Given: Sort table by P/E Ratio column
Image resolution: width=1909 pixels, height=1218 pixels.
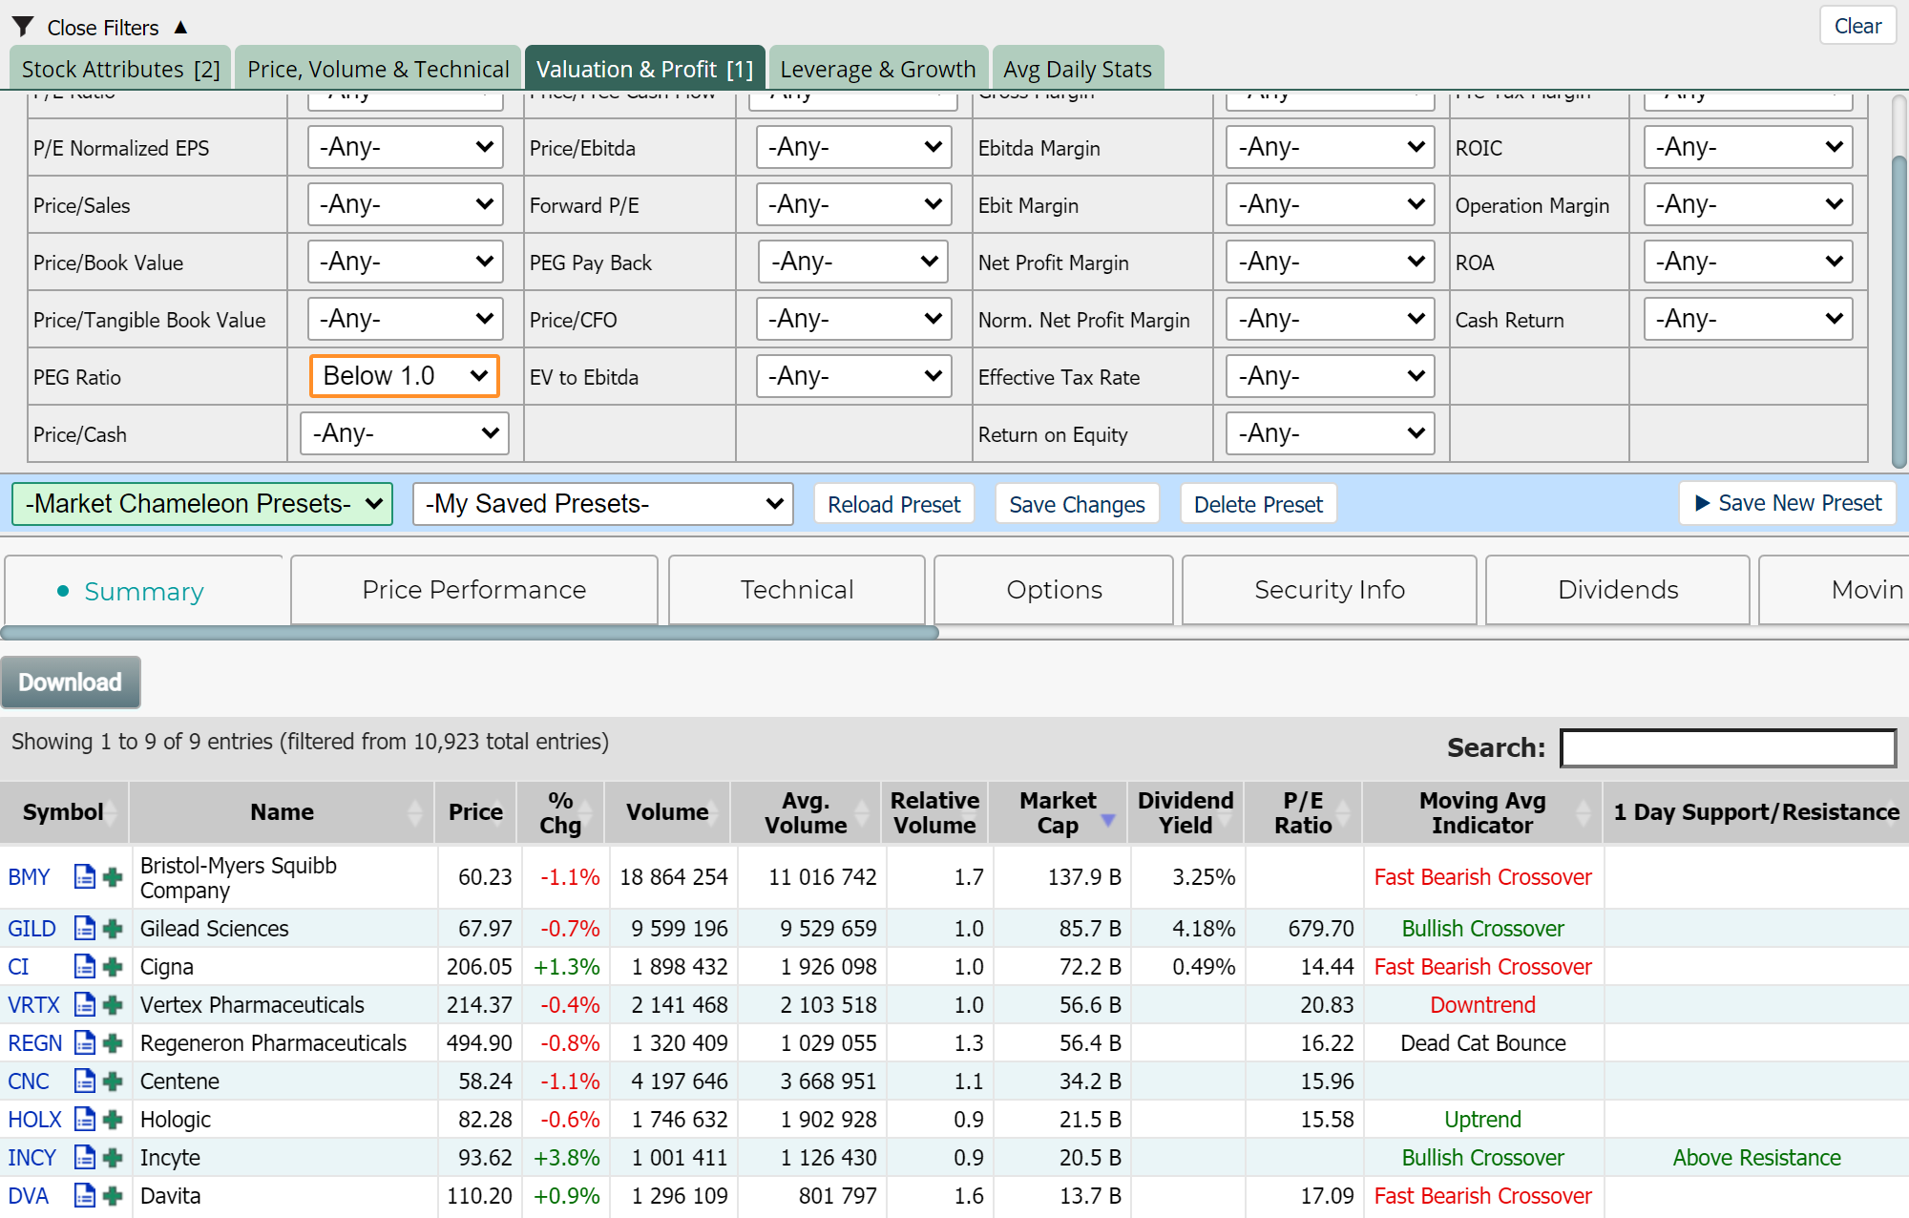Looking at the screenshot, I should pos(1303,812).
